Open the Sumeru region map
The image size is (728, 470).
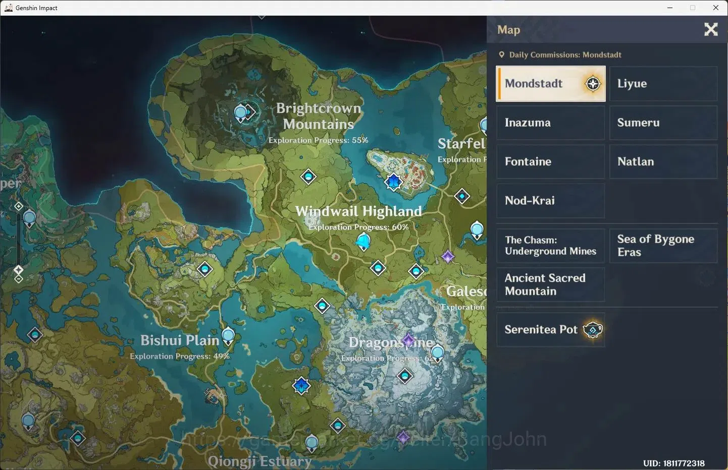tap(663, 123)
